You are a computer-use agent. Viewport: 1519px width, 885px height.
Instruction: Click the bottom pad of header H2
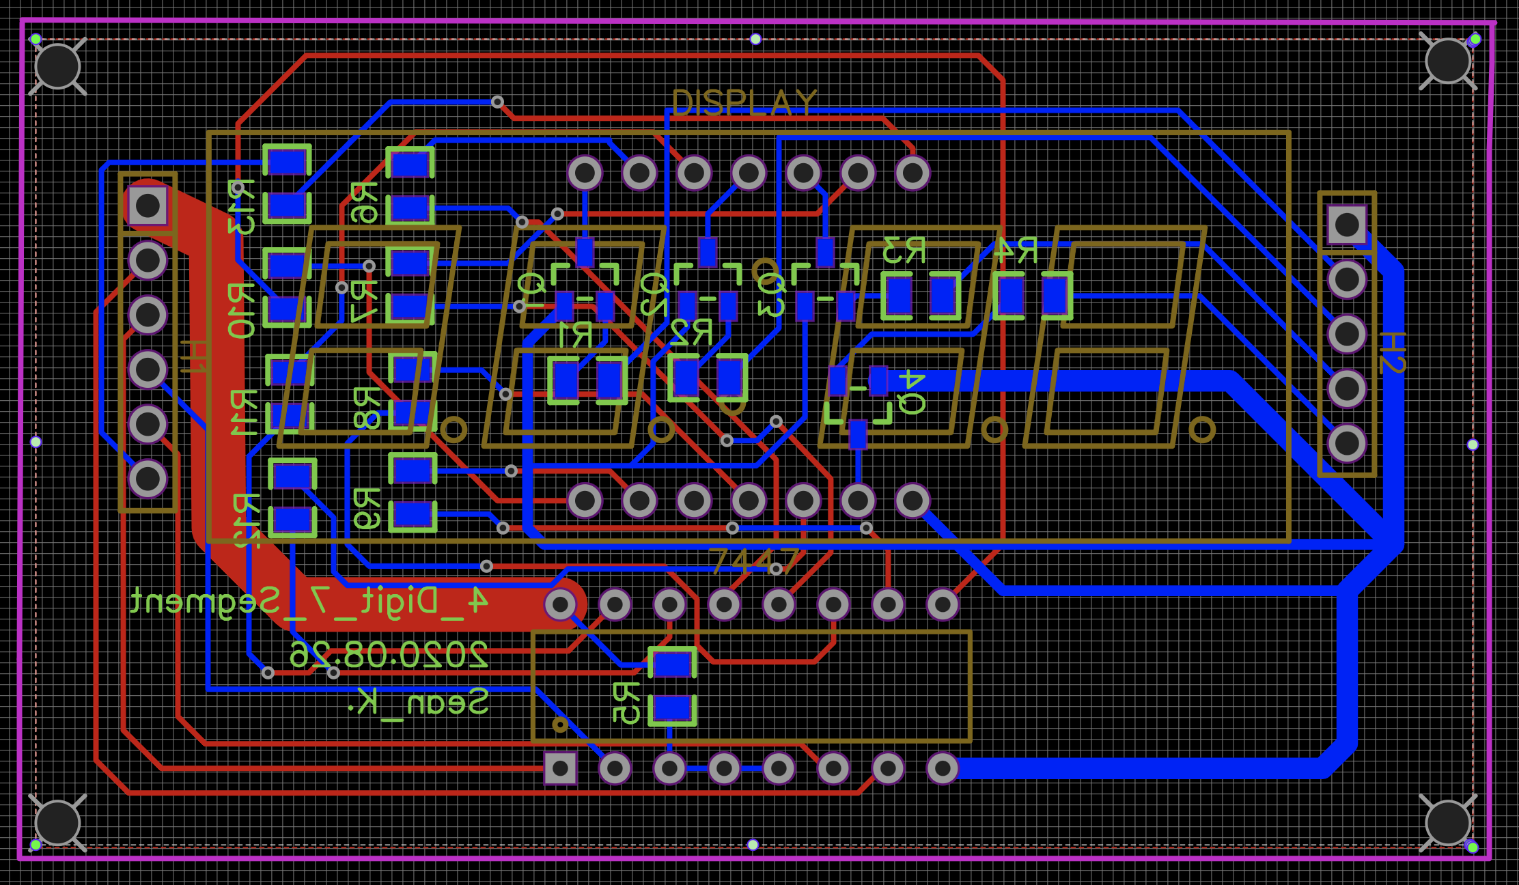tap(1347, 443)
